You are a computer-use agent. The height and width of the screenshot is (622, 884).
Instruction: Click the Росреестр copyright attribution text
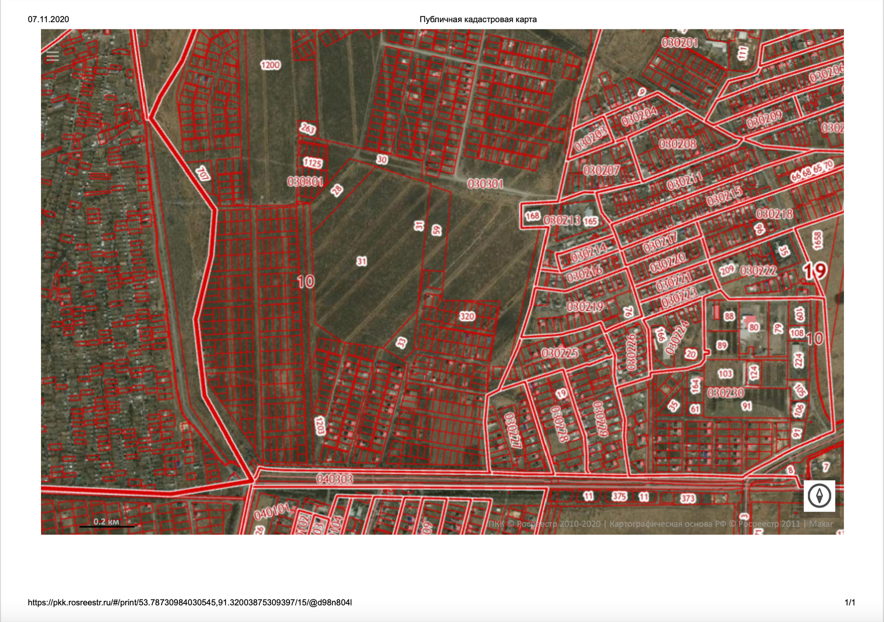[660, 524]
